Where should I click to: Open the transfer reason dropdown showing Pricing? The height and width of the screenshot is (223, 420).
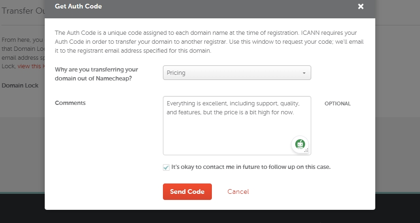(237, 73)
